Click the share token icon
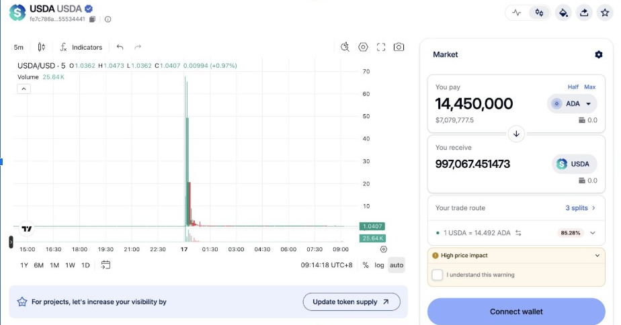 [584, 12]
